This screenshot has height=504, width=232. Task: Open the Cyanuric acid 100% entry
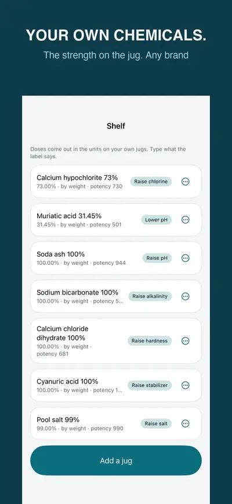click(116, 385)
